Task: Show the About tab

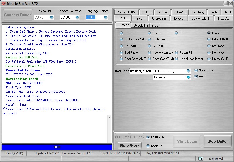Action: pos(227,12)
